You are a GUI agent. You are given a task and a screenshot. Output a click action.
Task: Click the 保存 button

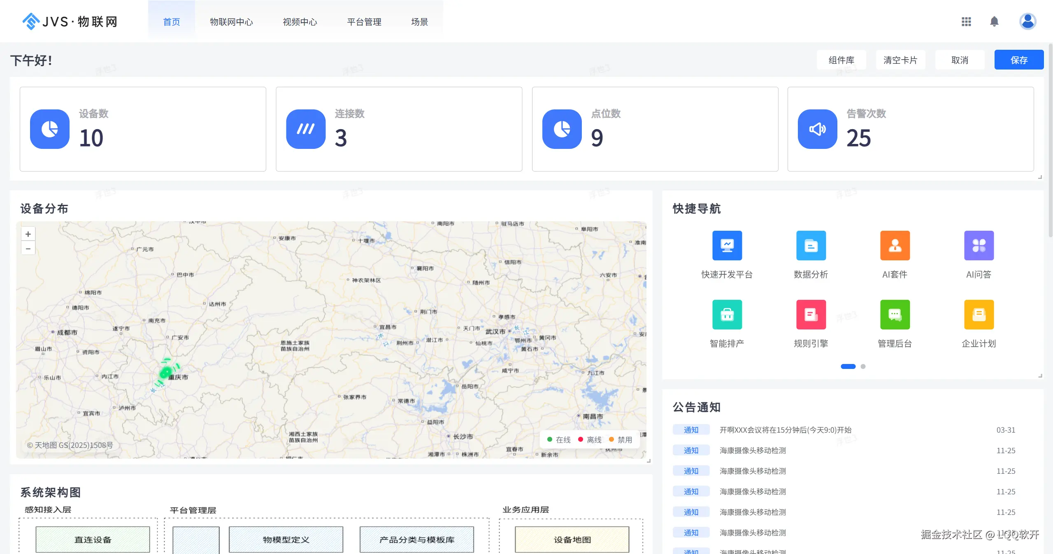tap(1018, 60)
